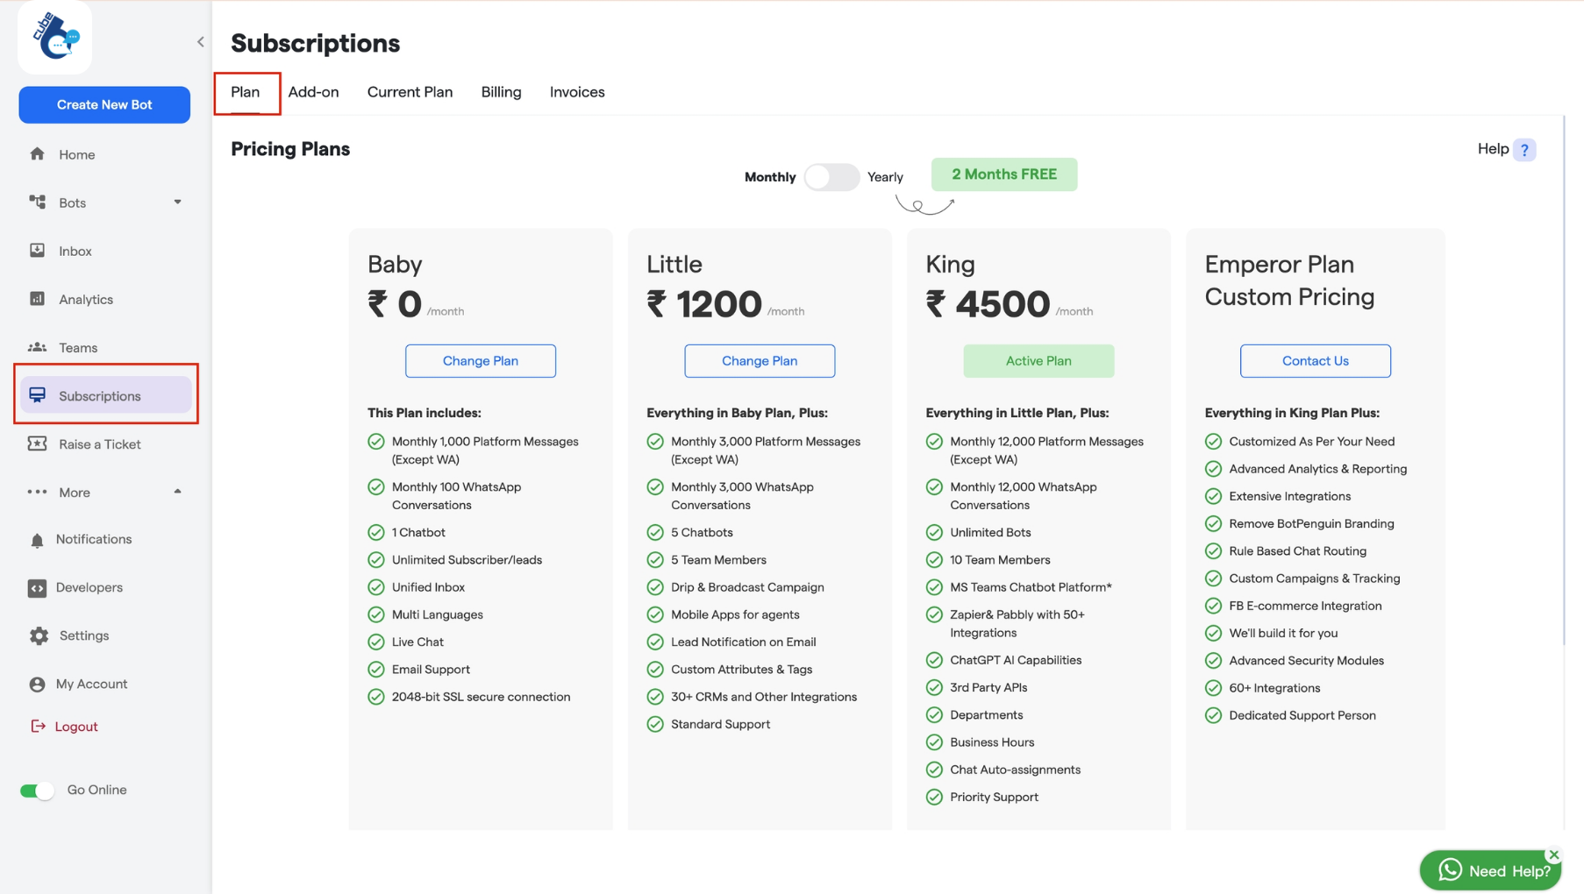The width and height of the screenshot is (1584, 894).
Task: Click the Analytics chart icon
Action: (x=37, y=299)
